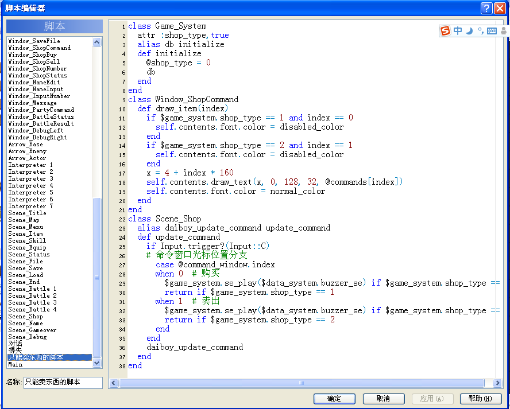Open the soft keyboard icon in IME bar

[x=492, y=31]
